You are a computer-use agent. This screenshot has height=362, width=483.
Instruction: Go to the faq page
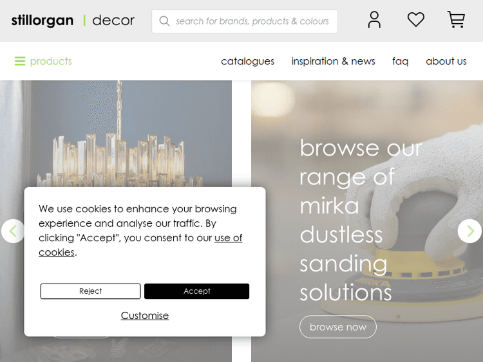tap(400, 61)
